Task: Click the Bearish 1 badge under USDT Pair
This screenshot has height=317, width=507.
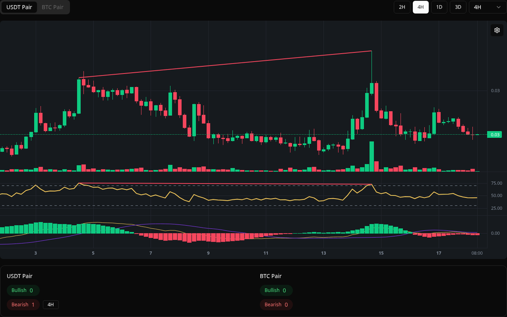Action: [23, 304]
